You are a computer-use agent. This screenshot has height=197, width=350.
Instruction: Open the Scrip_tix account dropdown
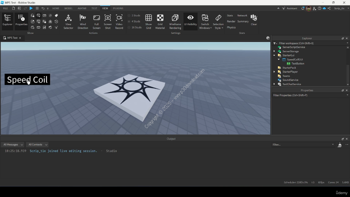pos(341,8)
